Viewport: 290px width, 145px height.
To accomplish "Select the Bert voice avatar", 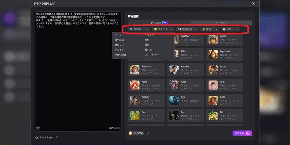I will coord(174,116).
